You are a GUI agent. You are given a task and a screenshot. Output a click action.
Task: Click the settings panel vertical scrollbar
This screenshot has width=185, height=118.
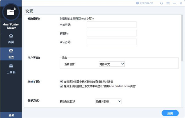[182, 38]
